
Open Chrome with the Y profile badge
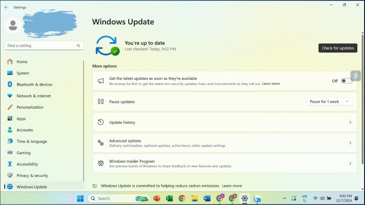[220, 198]
